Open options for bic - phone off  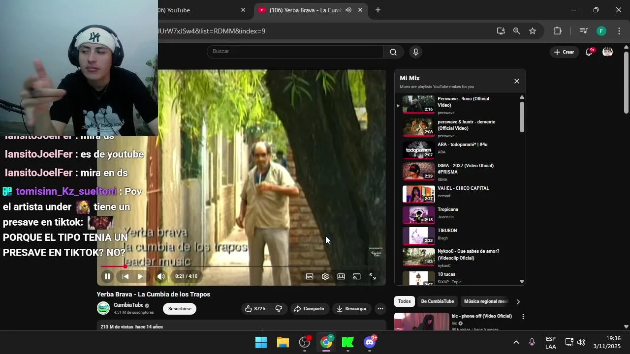523,317
